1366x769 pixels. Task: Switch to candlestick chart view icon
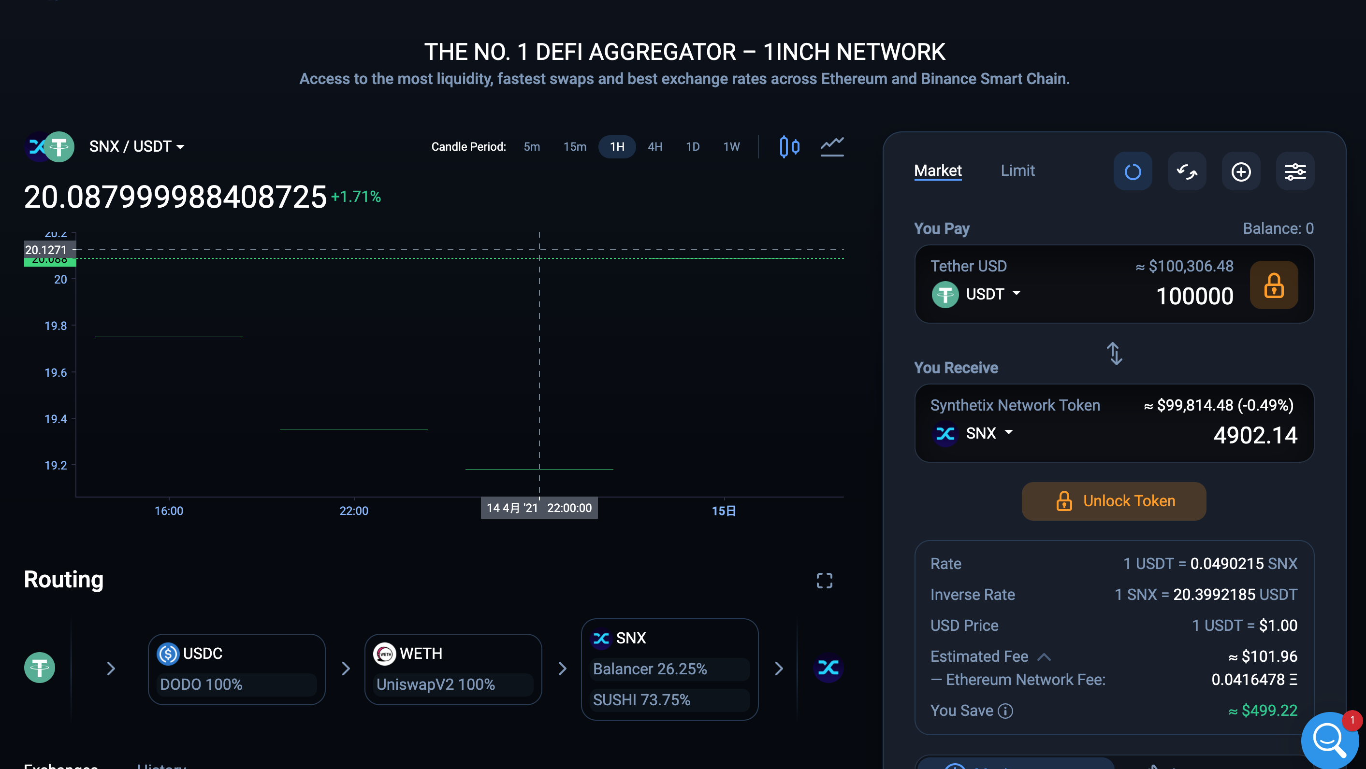coord(789,147)
